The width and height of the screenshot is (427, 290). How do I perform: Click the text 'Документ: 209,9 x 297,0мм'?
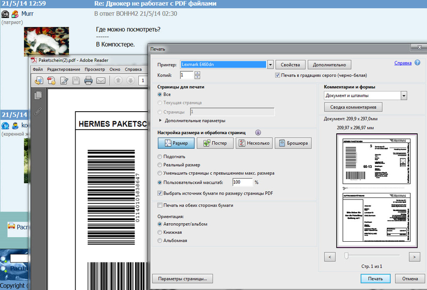(350, 119)
